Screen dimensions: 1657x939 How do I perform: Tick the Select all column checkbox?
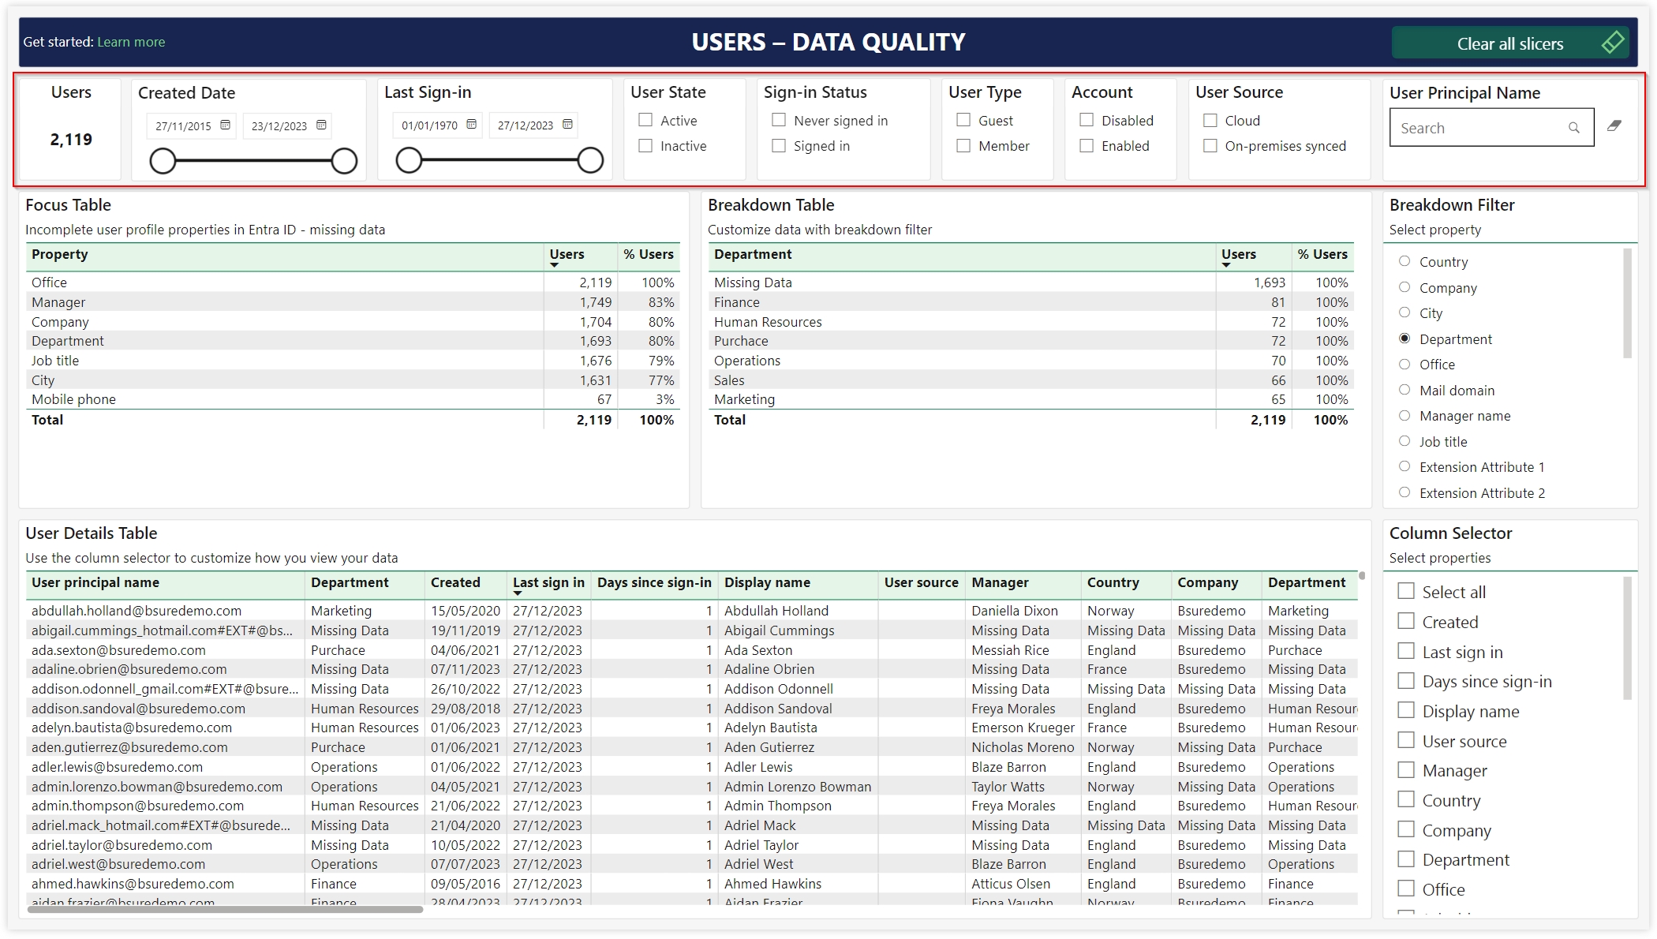(x=1406, y=591)
